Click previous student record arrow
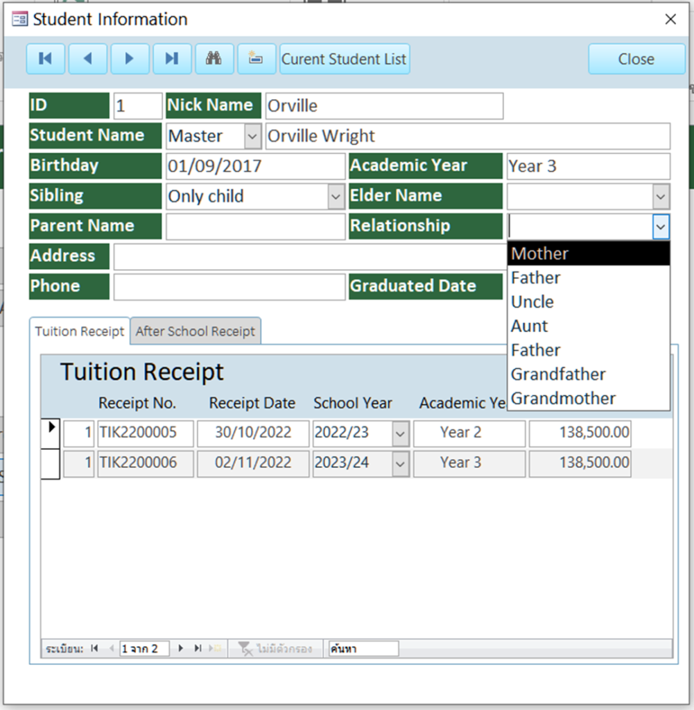Viewport: 694px width, 710px height. [87, 59]
